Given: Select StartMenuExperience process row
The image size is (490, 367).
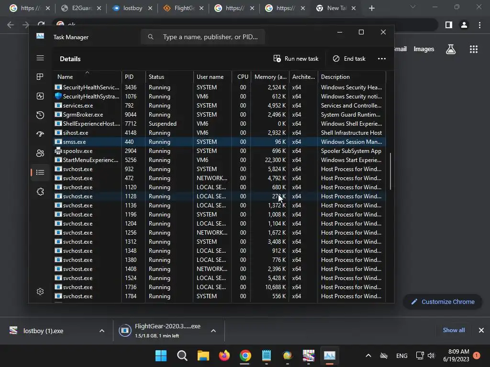Looking at the screenshot, I should tap(220, 160).
